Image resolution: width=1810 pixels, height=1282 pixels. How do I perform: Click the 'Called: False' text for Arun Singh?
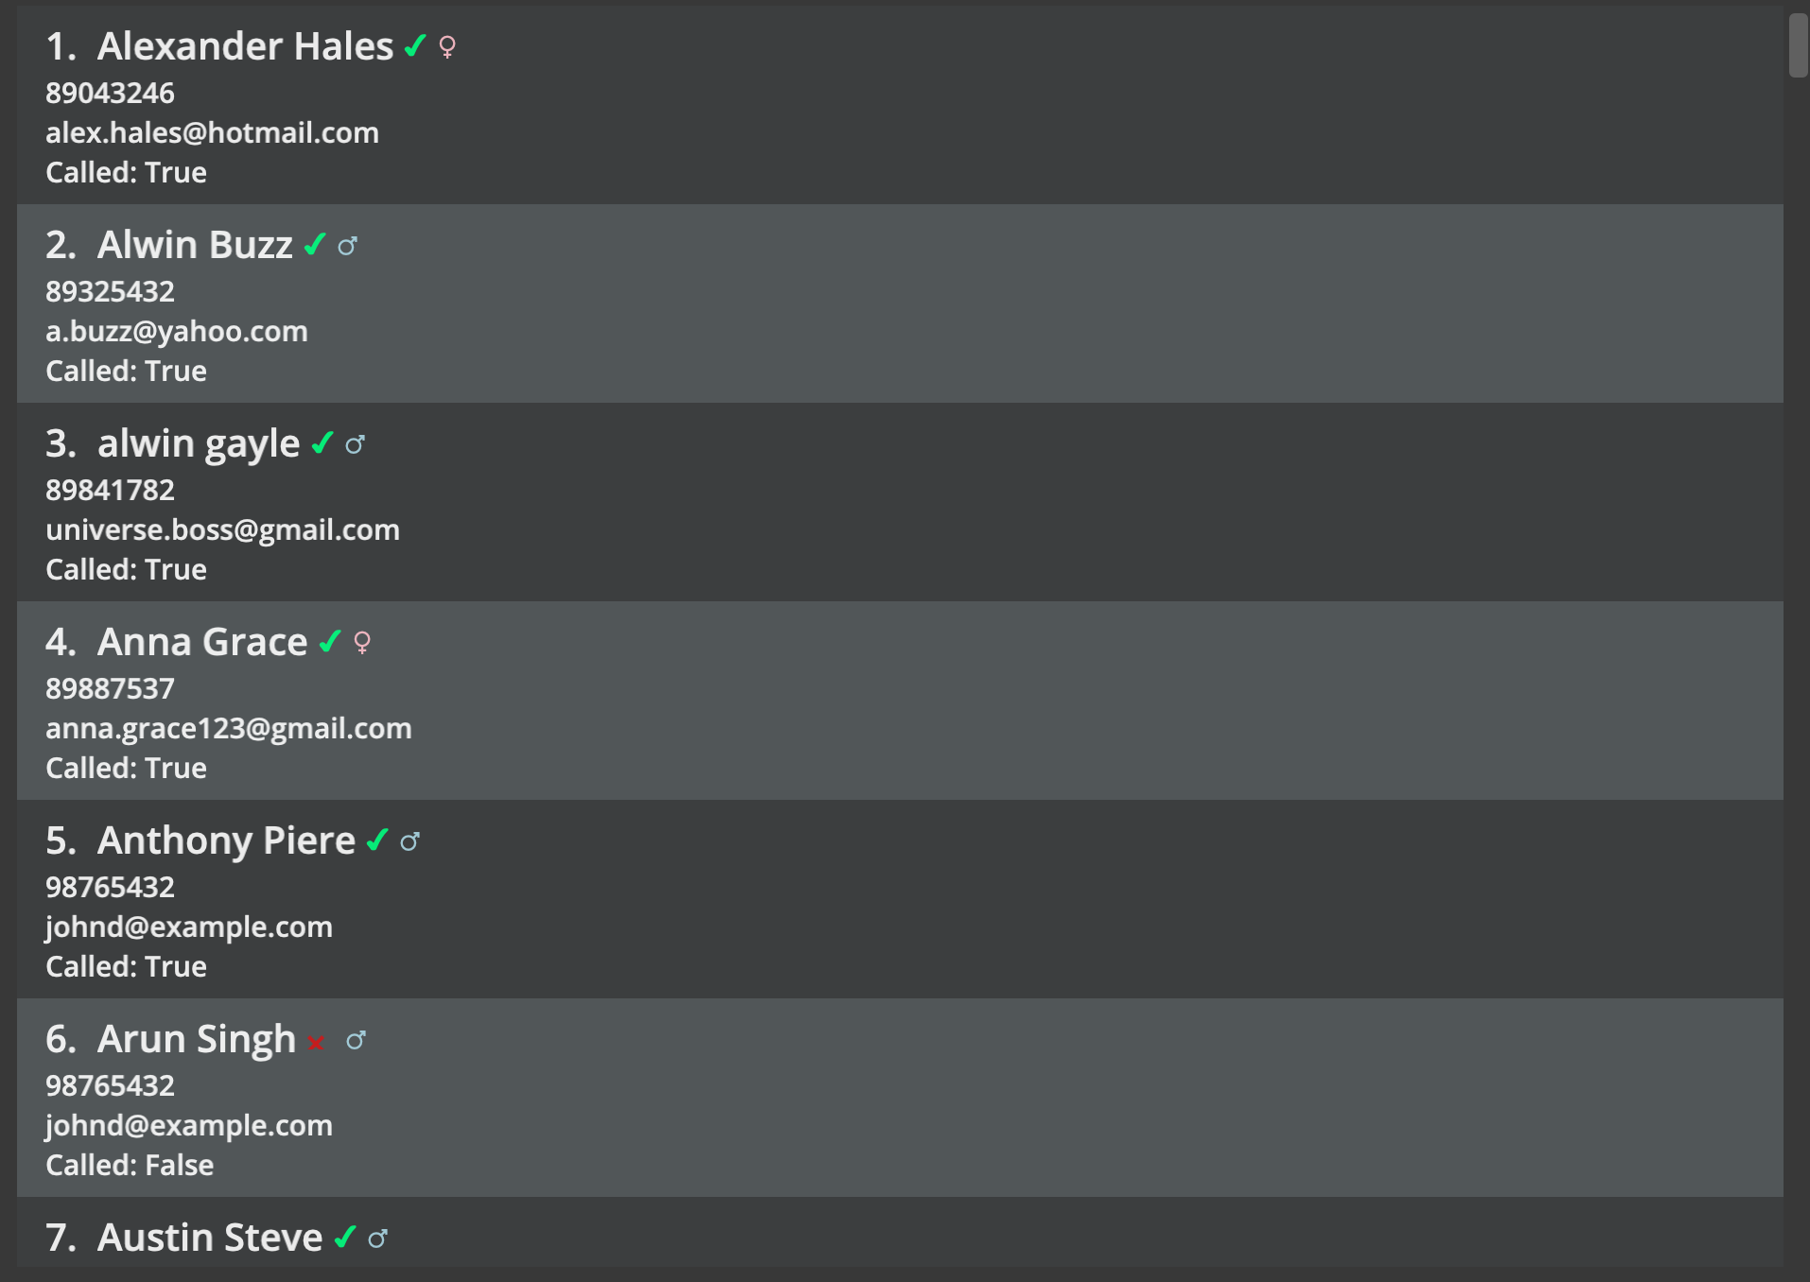(x=130, y=1165)
